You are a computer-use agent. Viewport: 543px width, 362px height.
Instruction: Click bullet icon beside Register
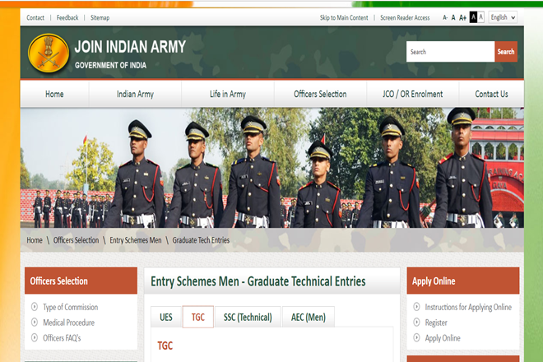coord(416,323)
